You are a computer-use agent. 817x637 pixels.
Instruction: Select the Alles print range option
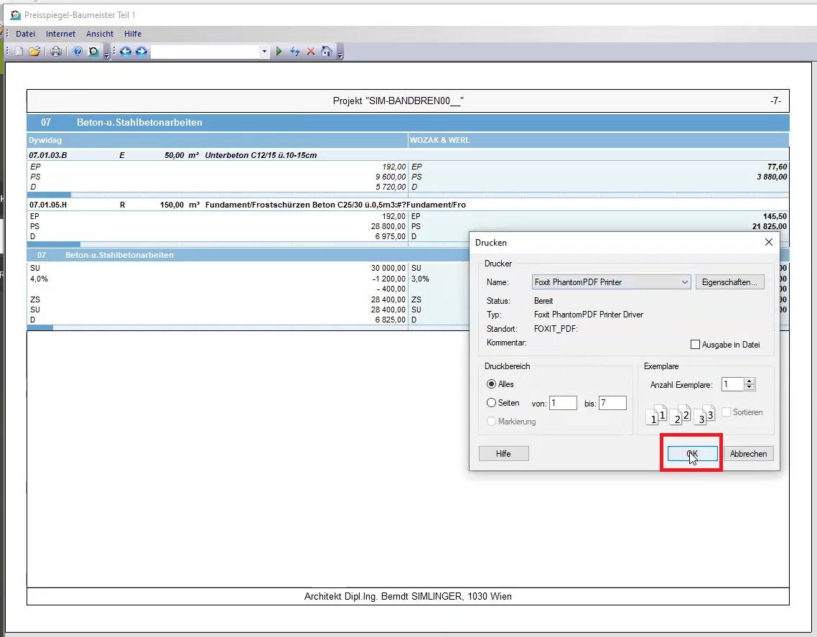492,384
